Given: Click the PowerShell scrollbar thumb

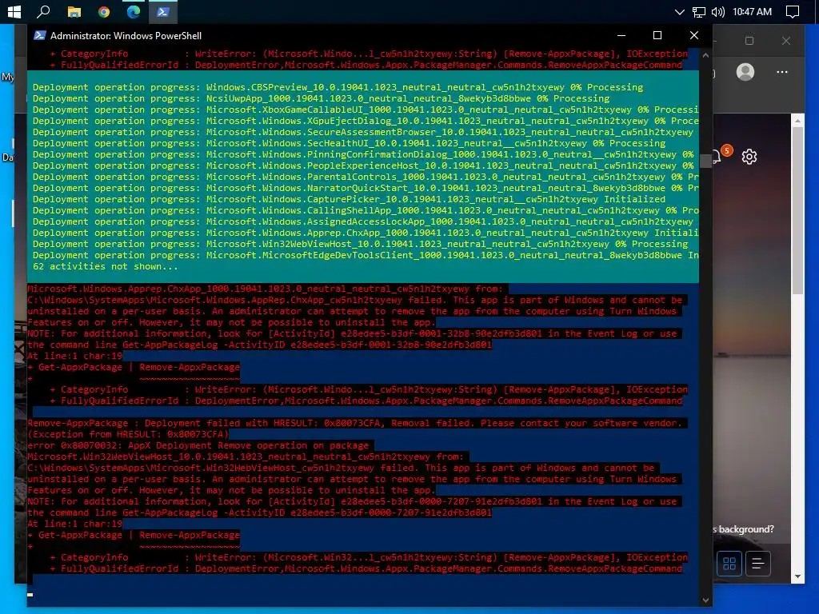Looking at the screenshot, I should click(705, 161).
